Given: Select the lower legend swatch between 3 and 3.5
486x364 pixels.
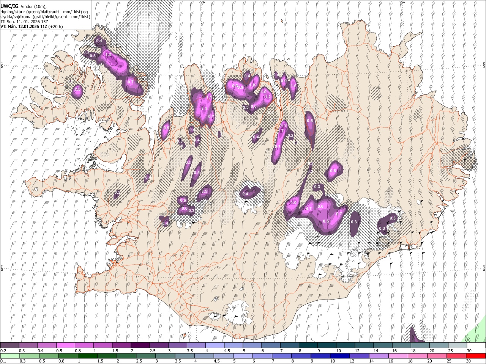Looking at the screenshot, I should [x=164, y=356].
